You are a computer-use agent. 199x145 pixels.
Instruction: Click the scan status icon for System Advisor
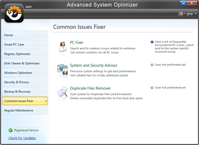152,65
